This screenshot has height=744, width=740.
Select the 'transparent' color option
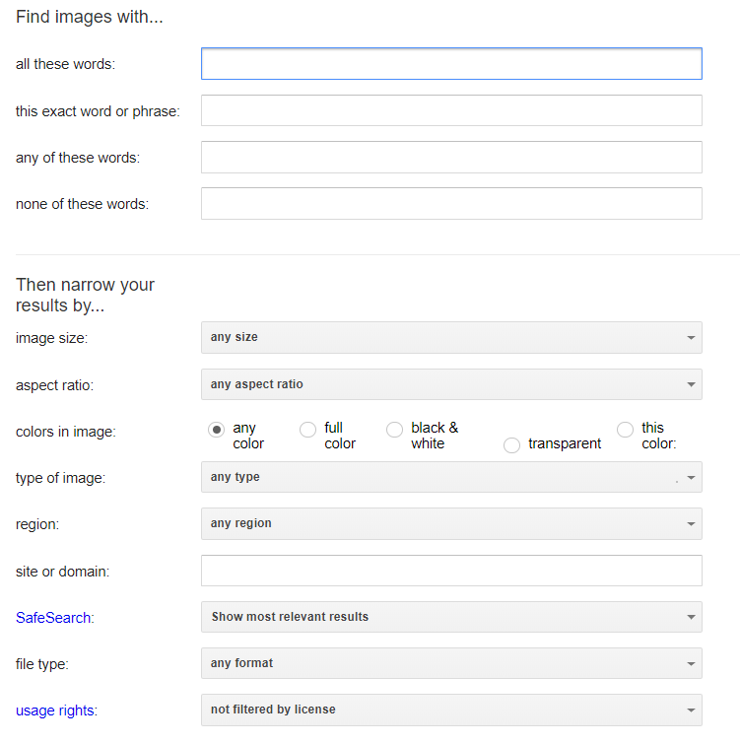511,445
